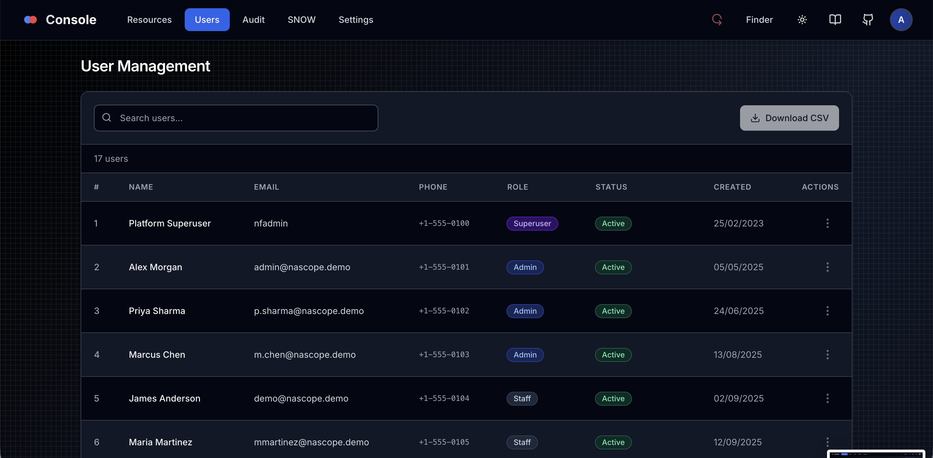Image resolution: width=933 pixels, height=458 pixels.
Task: Open the GitHub icon link
Action: (868, 20)
